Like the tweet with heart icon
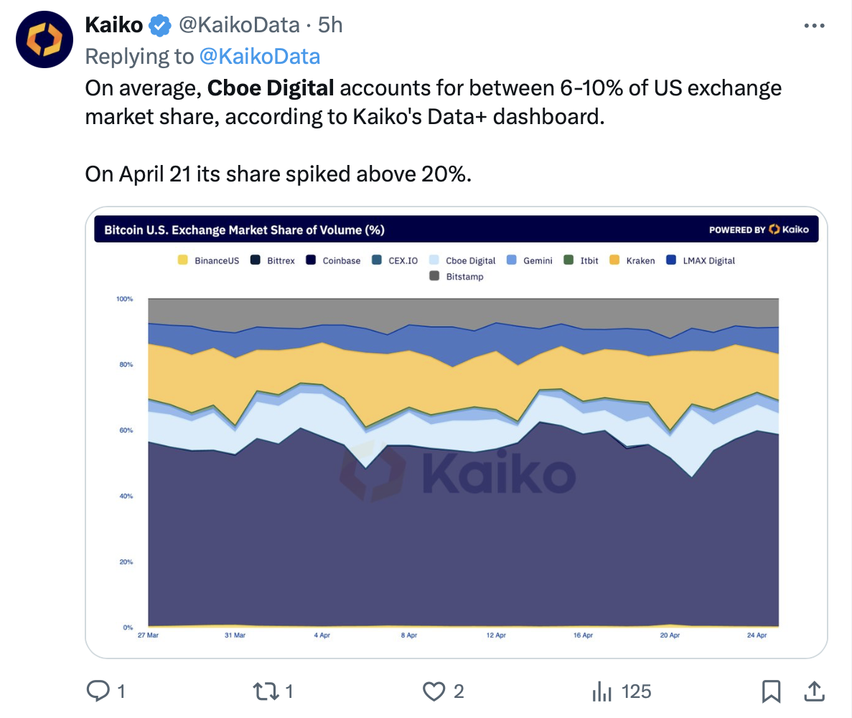 pyautogui.click(x=434, y=691)
